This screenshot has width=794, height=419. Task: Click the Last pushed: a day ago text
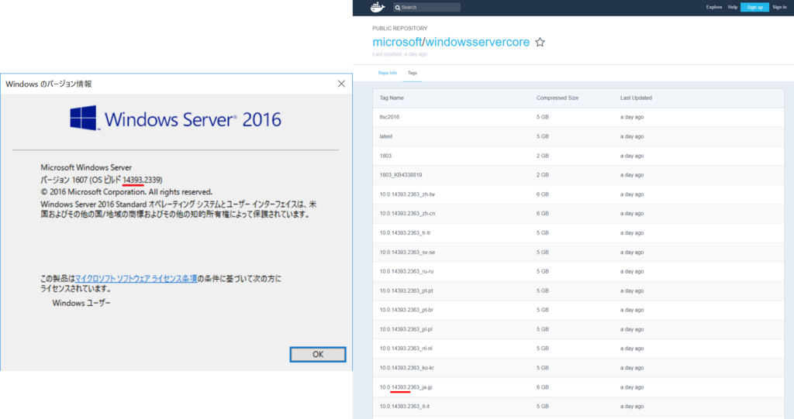pos(399,54)
